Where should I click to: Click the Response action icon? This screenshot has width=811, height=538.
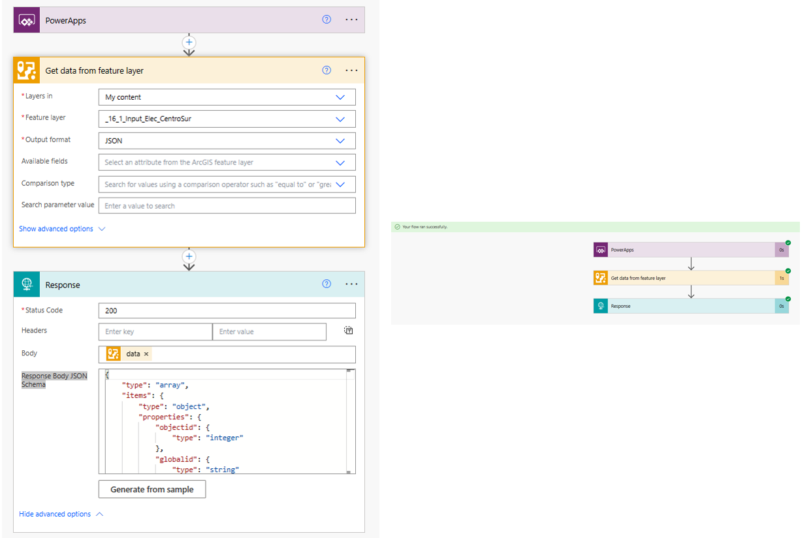coord(26,284)
